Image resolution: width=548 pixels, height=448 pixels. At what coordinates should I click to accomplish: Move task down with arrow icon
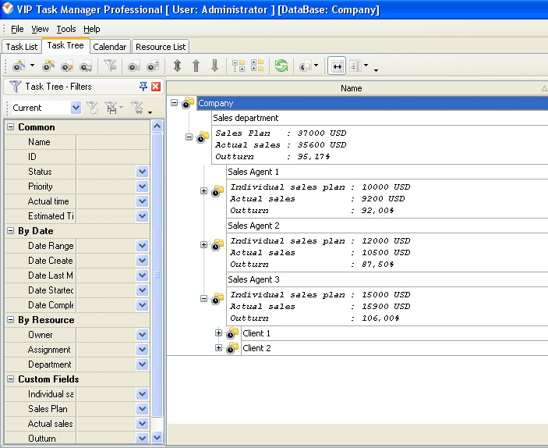click(214, 66)
